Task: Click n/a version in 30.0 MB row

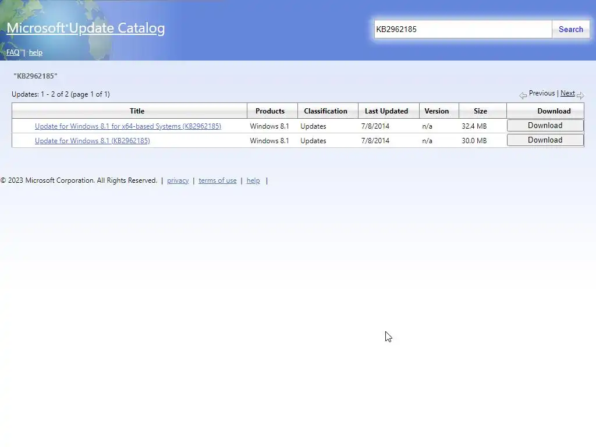Action: (x=427, y=141)
